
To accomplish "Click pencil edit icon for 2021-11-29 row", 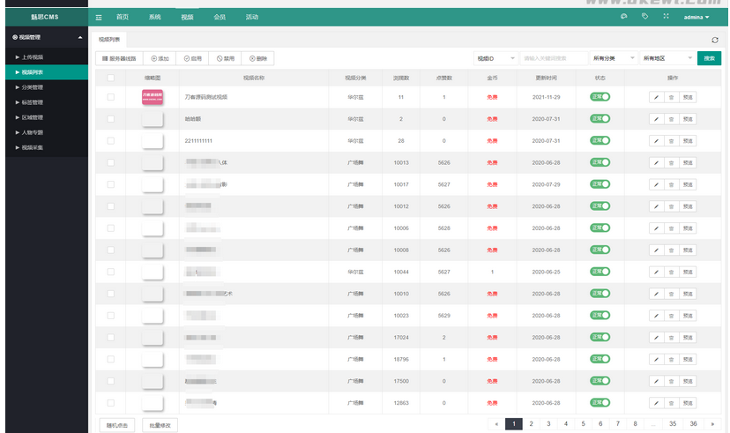I will click(656, 97).
